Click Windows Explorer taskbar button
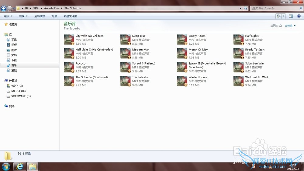 point(33,167)
